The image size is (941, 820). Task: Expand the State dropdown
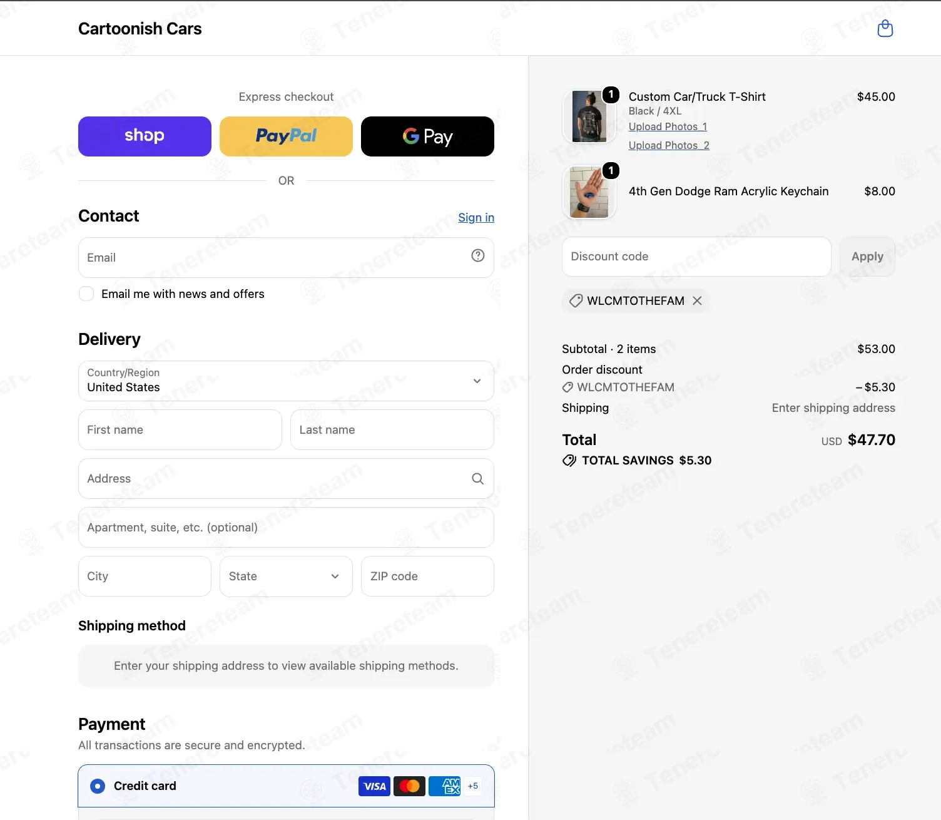(286, 577)
